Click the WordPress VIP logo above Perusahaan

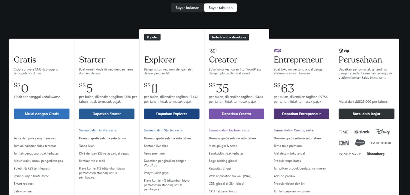344,50
